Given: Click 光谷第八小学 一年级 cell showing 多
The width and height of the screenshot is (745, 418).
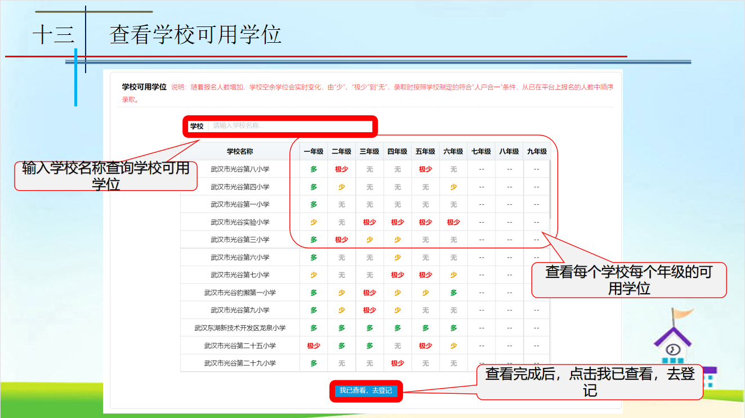Looking at the screenshot, I should coord(314,169).
